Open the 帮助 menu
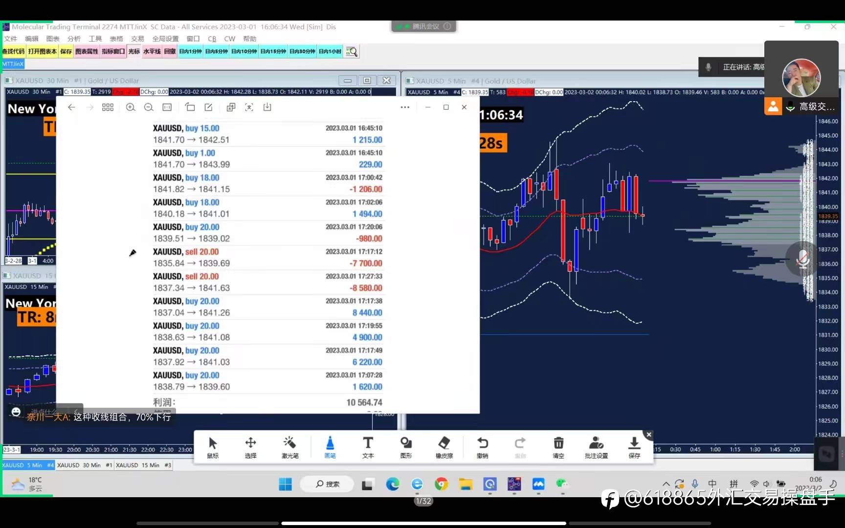845x528 pixels. point(249,39)
